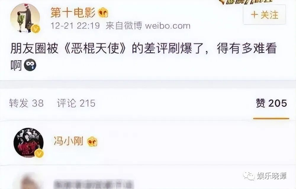
Task: Click the 12-21 22:19 timestamp
Action: [75, 26]
